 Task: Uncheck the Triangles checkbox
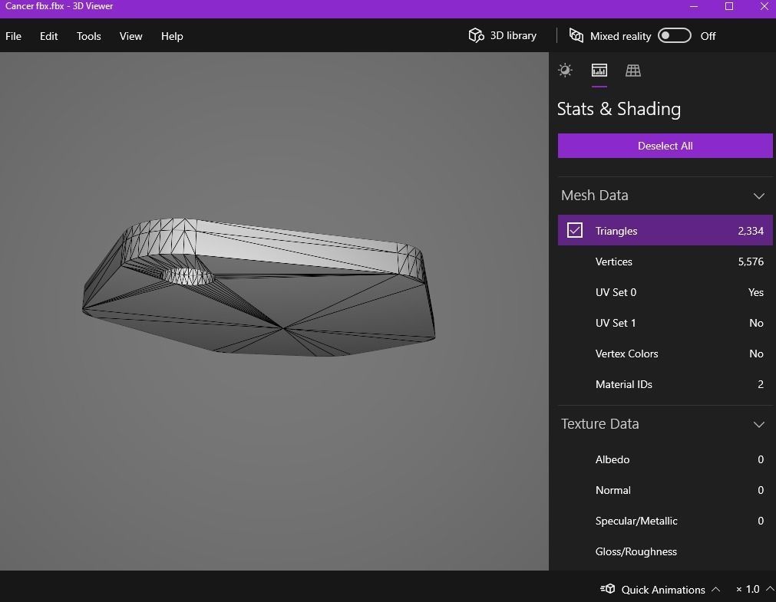click(x=575, y=230)
